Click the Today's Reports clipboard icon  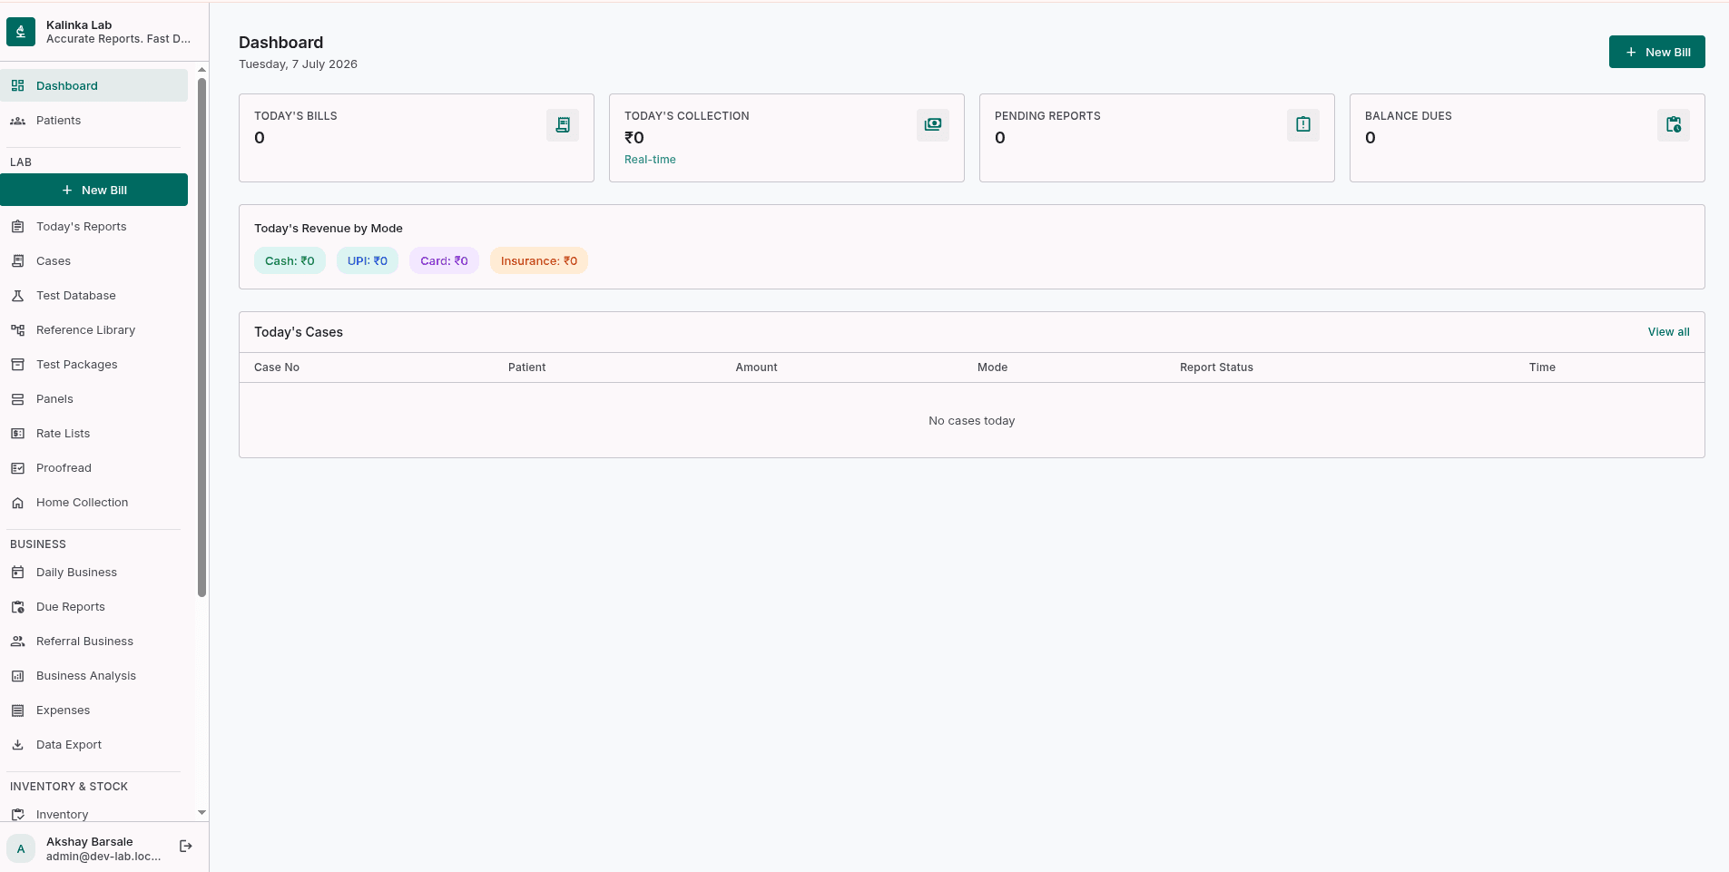coord(17,226)
